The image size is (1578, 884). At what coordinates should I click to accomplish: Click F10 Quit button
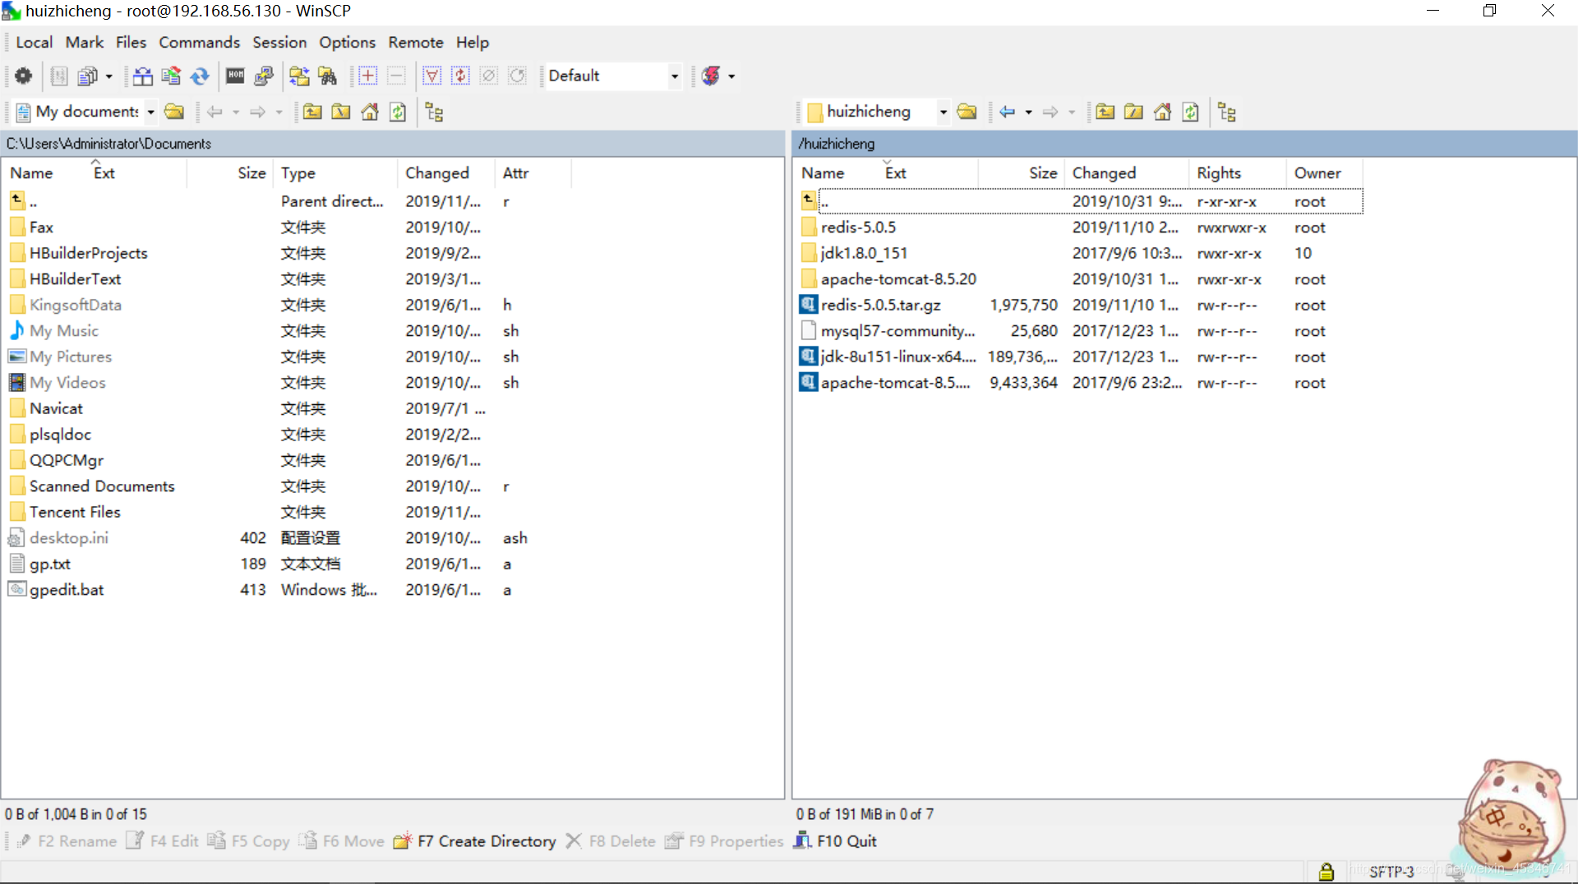pos(835,841)
